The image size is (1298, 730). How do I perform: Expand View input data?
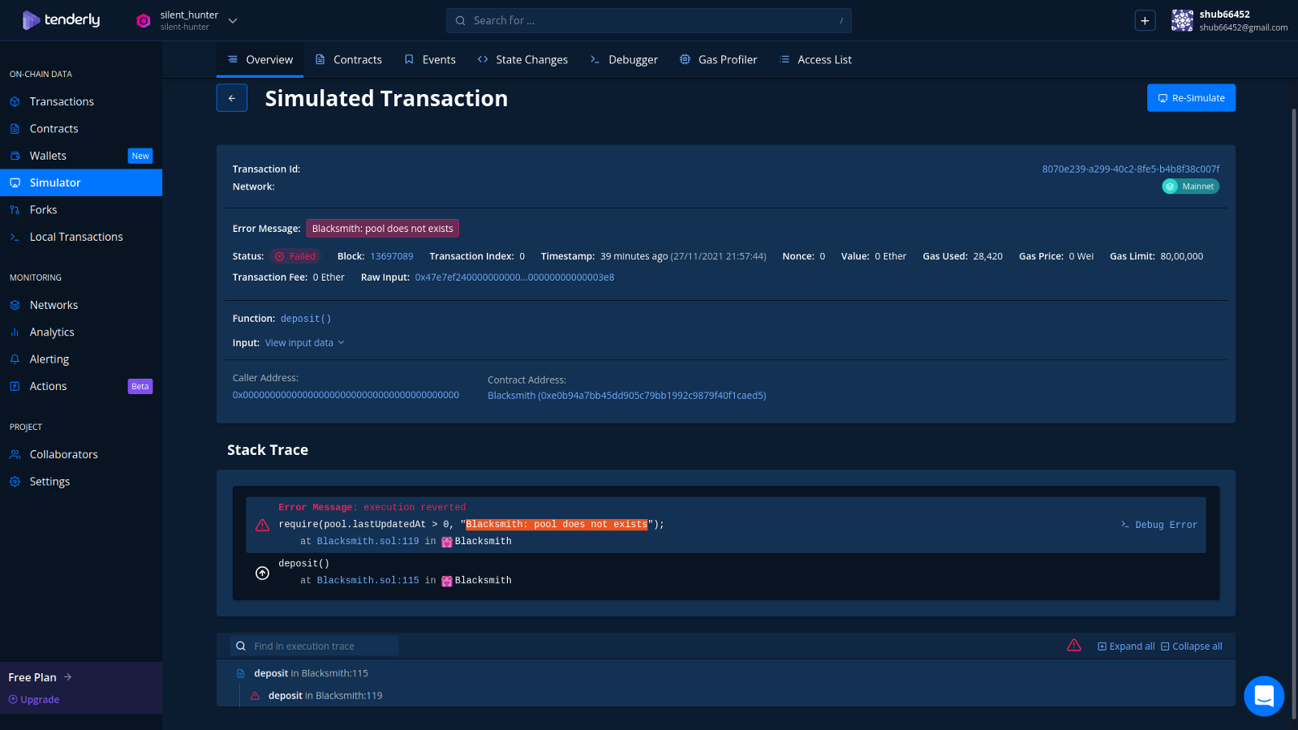[304, 343]
